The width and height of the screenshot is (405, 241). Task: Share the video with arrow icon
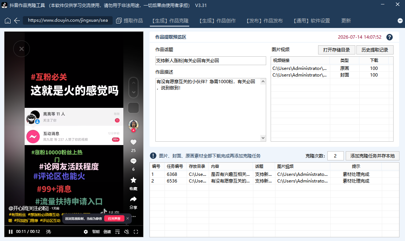tap(133, 199)
